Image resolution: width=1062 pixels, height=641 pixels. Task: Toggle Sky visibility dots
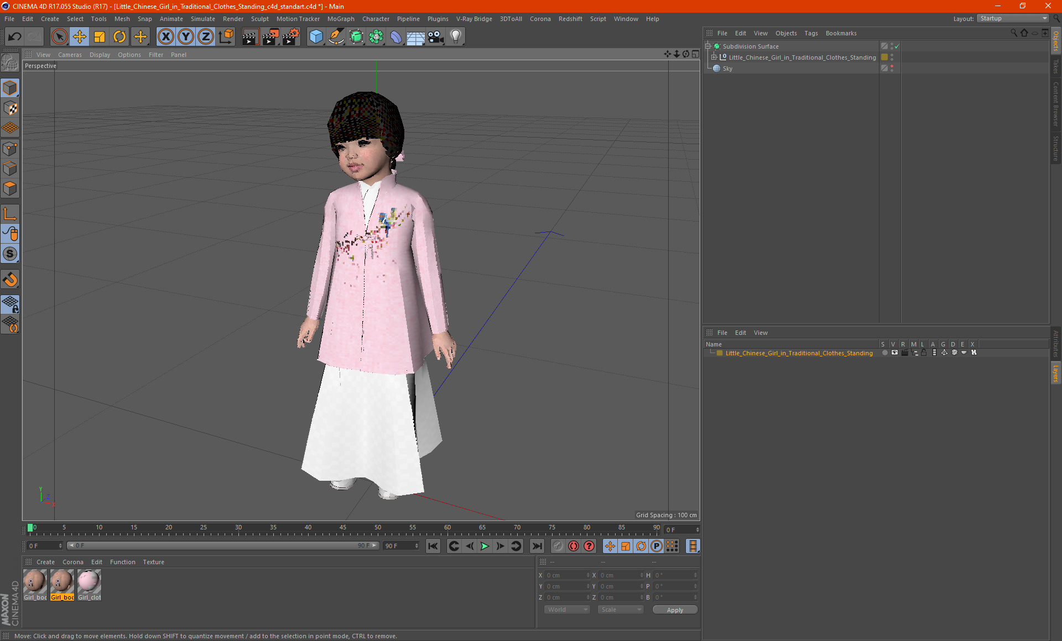point(892,69)
